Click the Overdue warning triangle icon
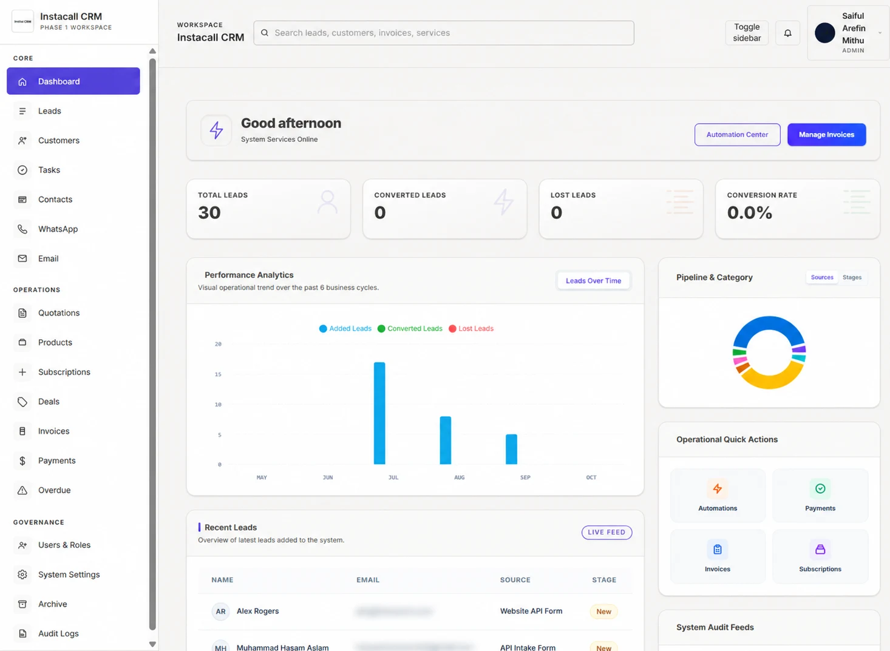The width and height of the screenshot is (890, 651). 22,490
